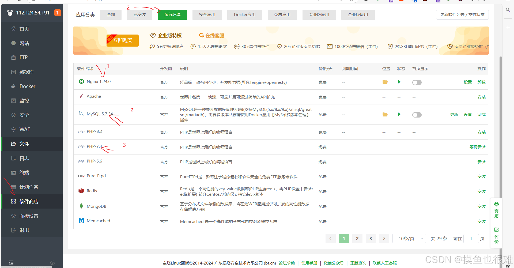Open 数据库 in the sidebar
The width and height of the screenshot is (514, 268).
click(32, 72)
